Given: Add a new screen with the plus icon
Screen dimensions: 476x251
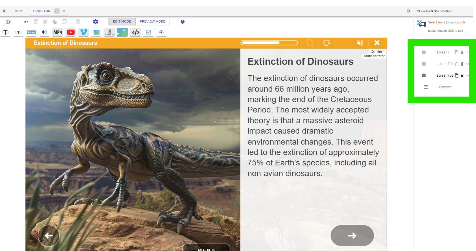Looking at the screenshot, I should tap(8, 22).
